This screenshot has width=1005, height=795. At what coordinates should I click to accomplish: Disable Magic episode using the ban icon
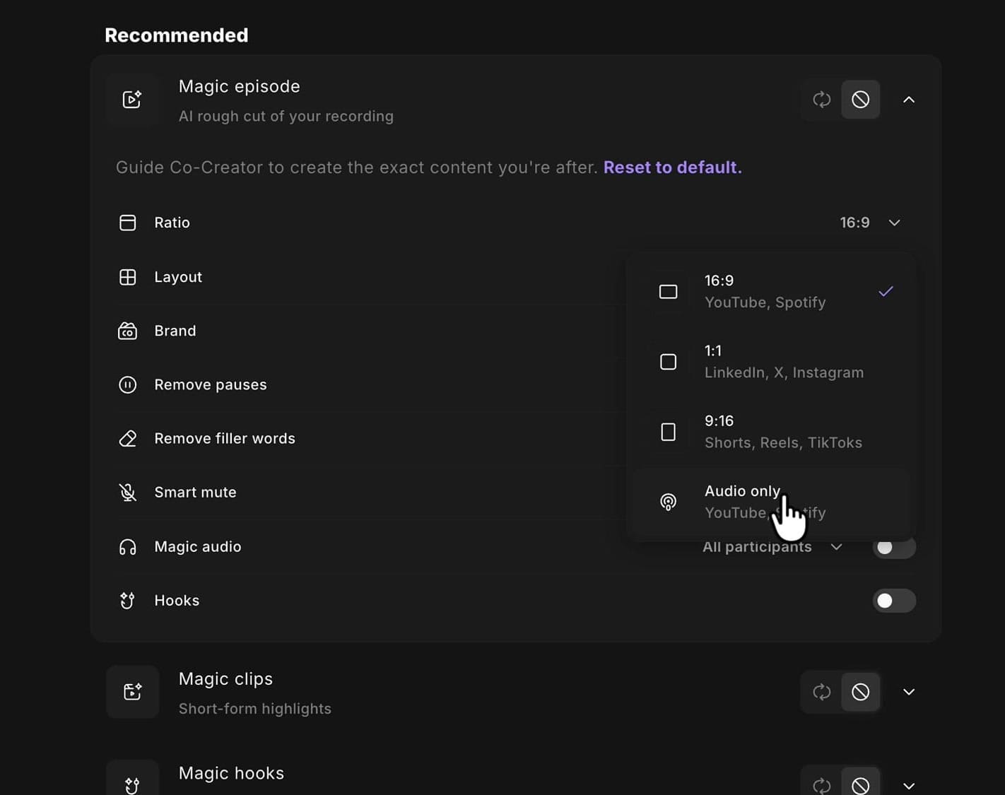pos(860,100)
